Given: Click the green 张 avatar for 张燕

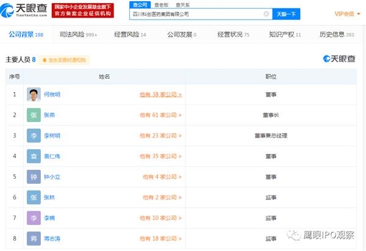Looking at the screenshot, I should click(x=34, y=115).
